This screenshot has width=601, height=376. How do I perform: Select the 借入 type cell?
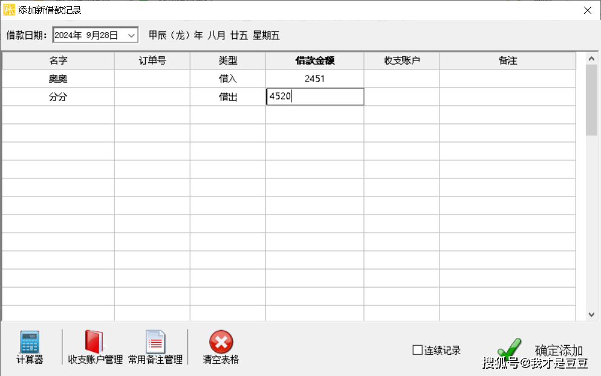pos(228,79)
